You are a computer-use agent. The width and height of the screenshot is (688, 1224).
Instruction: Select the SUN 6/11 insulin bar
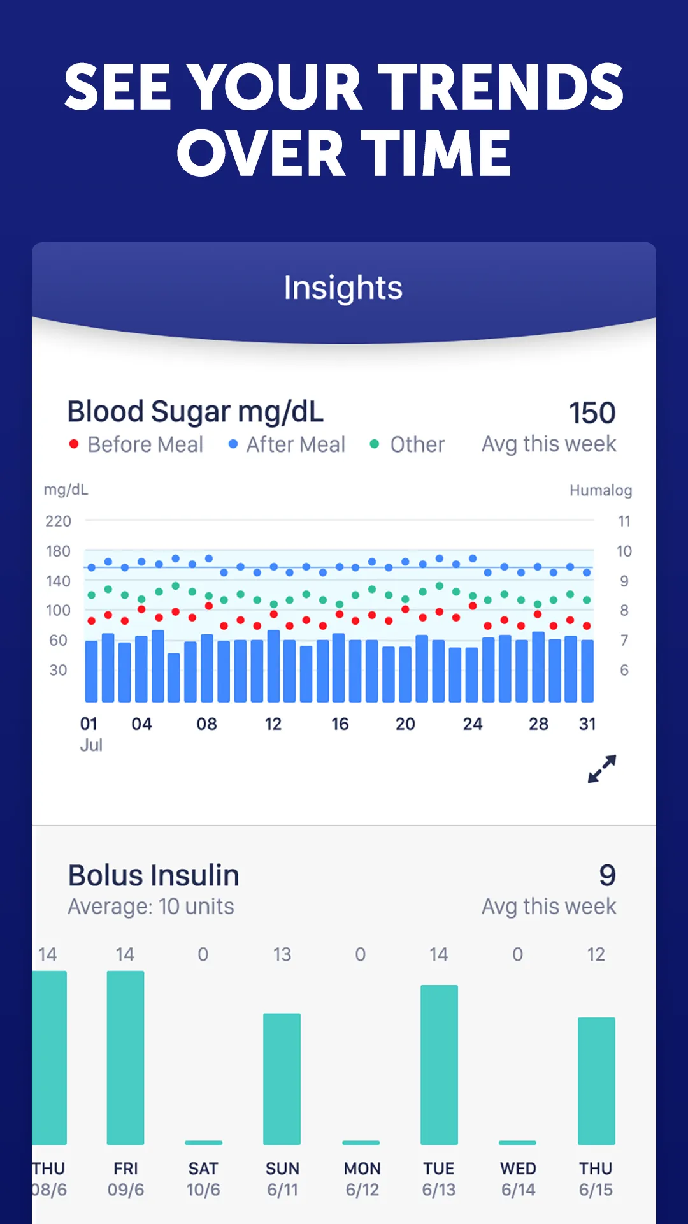(x=282, y=1079)
